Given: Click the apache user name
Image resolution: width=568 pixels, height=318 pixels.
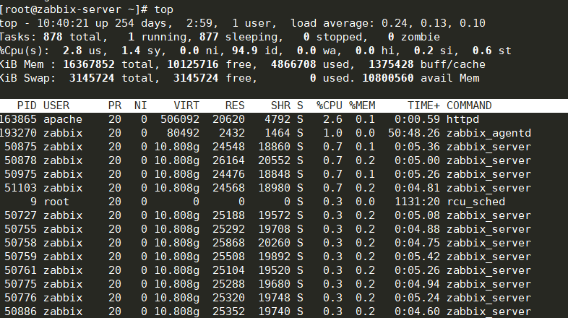Looking at the screenshot, I should click(x=63, y=119).
